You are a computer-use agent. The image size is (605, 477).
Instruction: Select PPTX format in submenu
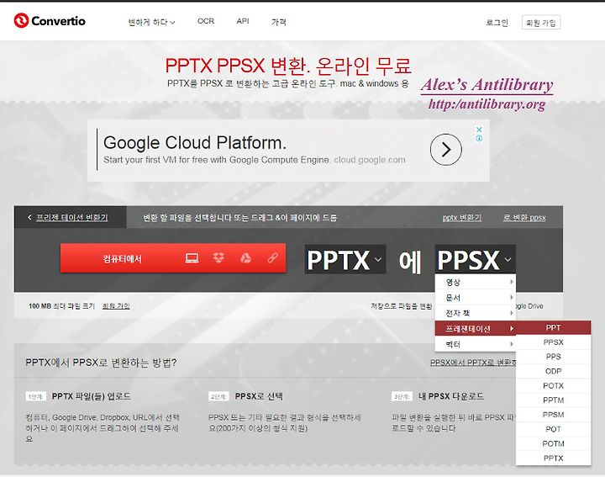553,458
